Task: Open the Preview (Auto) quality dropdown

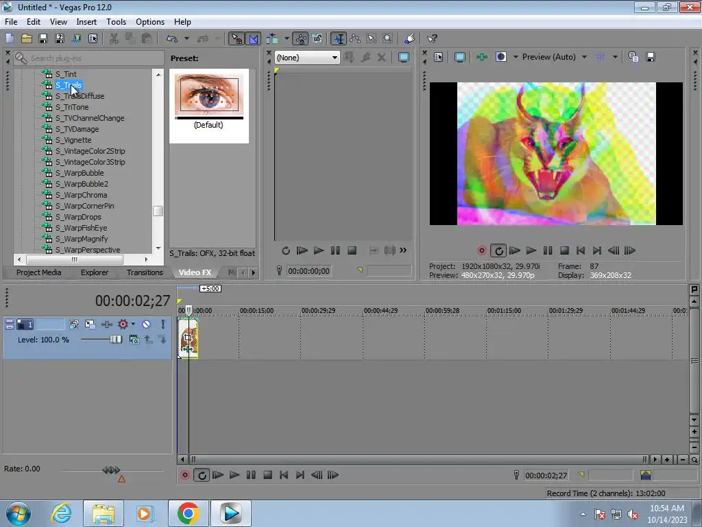Action: pos(584,57)
